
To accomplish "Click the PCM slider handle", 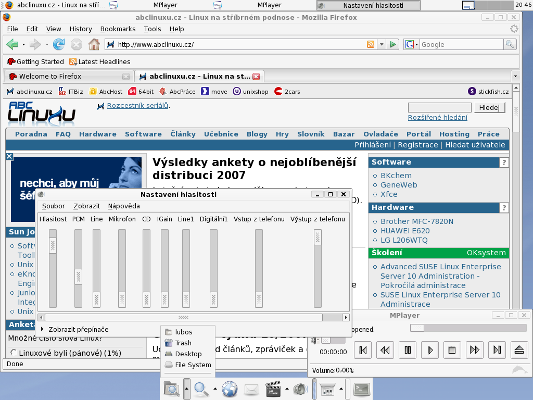I will (x=78, y=277).
